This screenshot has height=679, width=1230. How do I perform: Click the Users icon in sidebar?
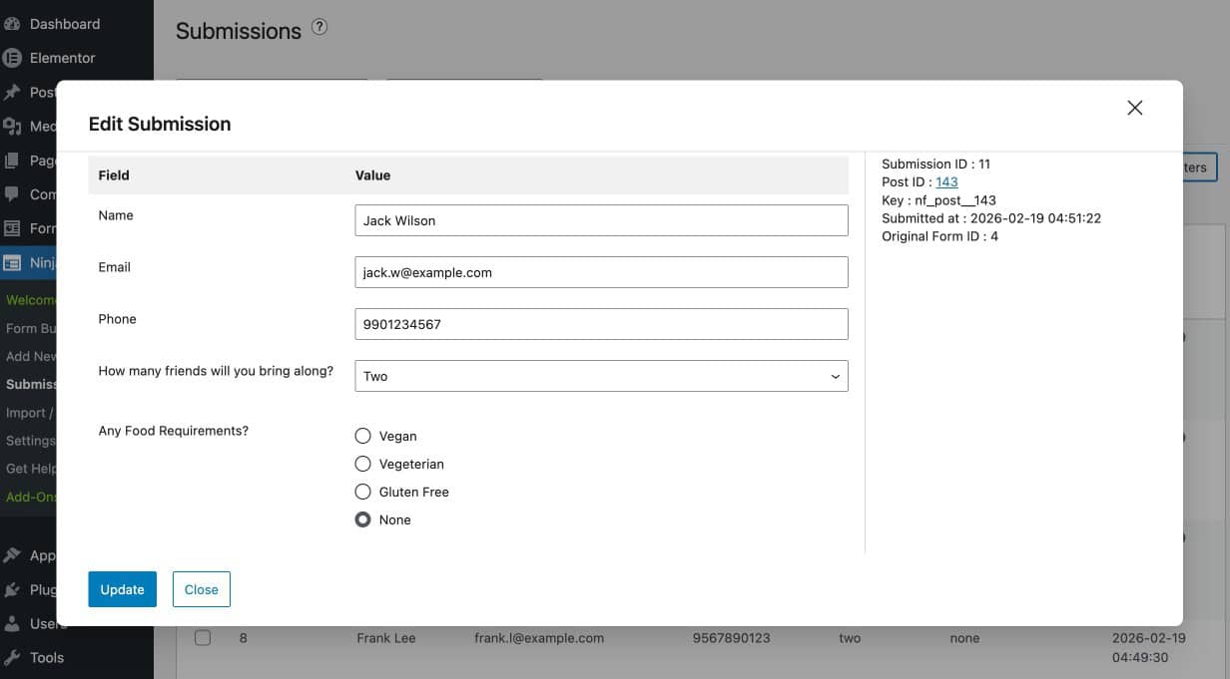pyautogui.click(x=13, y=623)
